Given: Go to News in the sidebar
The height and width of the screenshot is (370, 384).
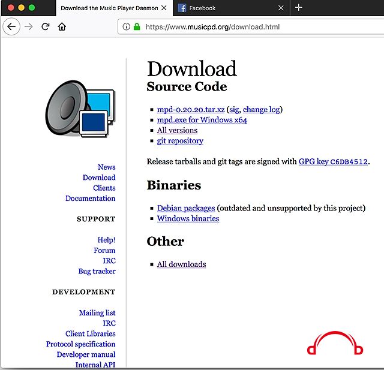Looking at the screenshot, I should 107,167.
